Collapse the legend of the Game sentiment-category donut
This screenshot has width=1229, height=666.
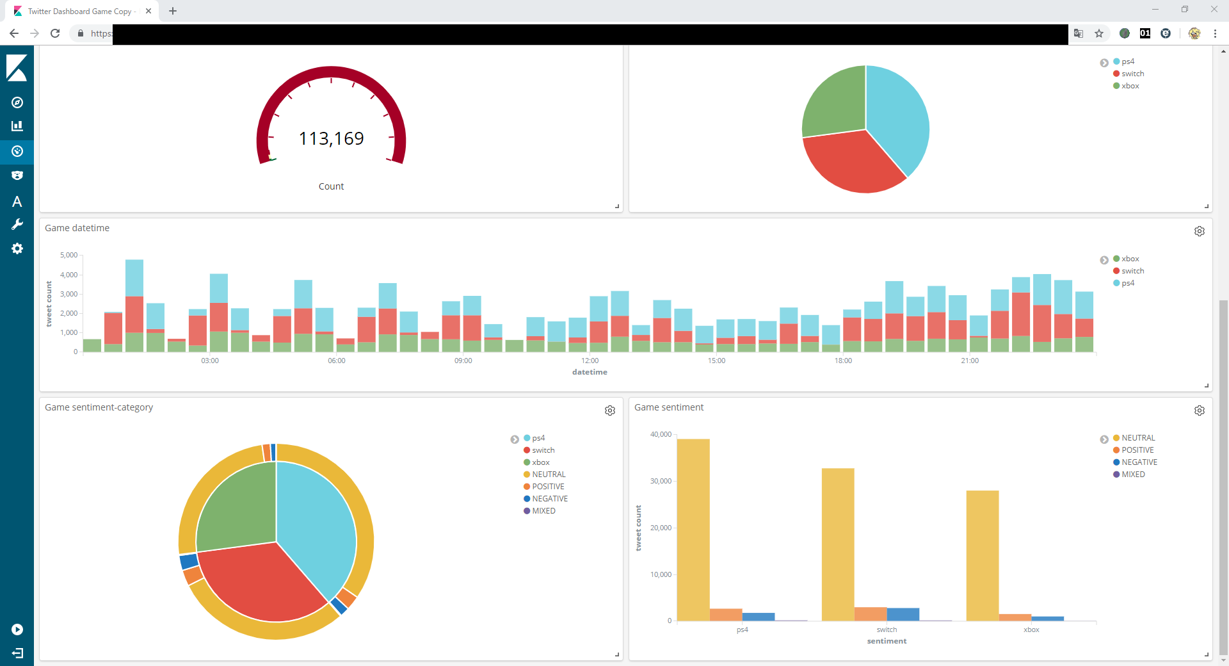(515, 439)
